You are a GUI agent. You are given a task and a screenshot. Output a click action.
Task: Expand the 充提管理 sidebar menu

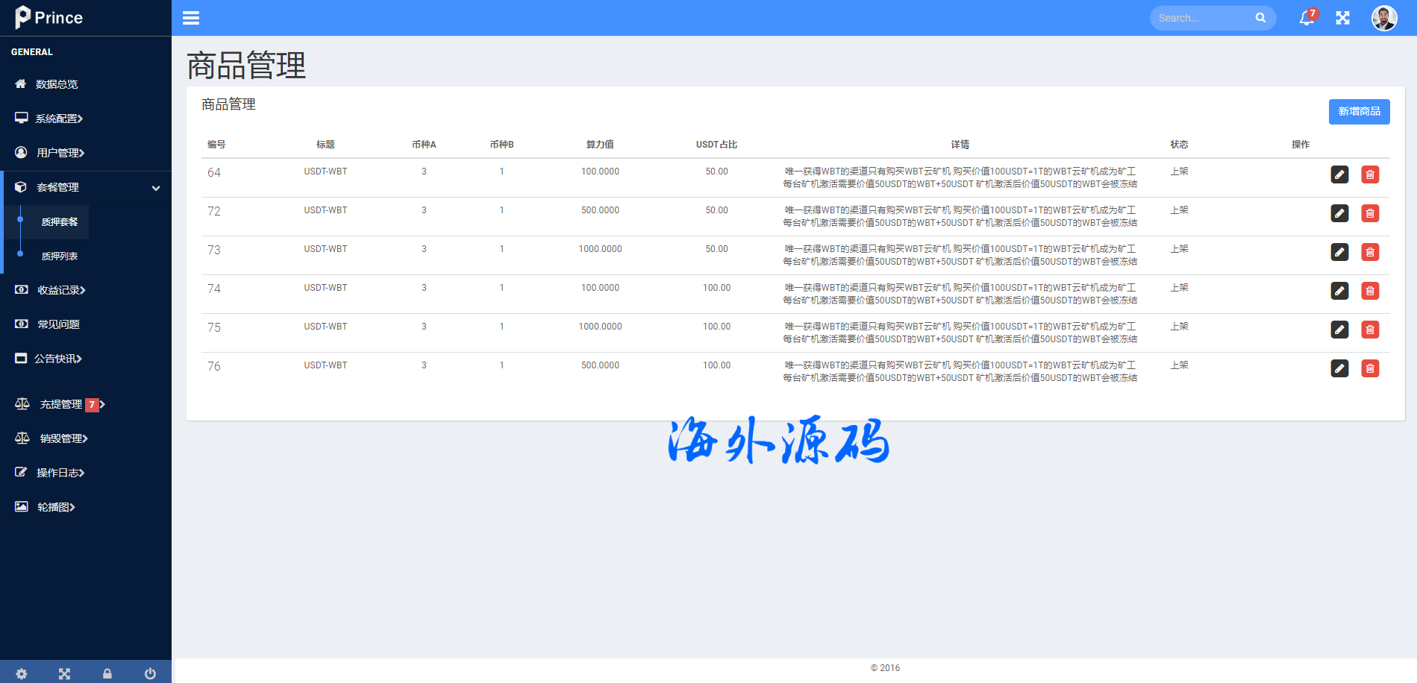(61, 404)
